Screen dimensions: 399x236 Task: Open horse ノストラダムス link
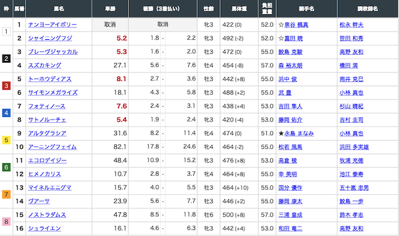[47, 215]
